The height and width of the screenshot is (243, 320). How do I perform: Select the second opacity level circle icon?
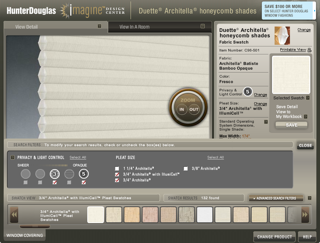click(40, 174)
